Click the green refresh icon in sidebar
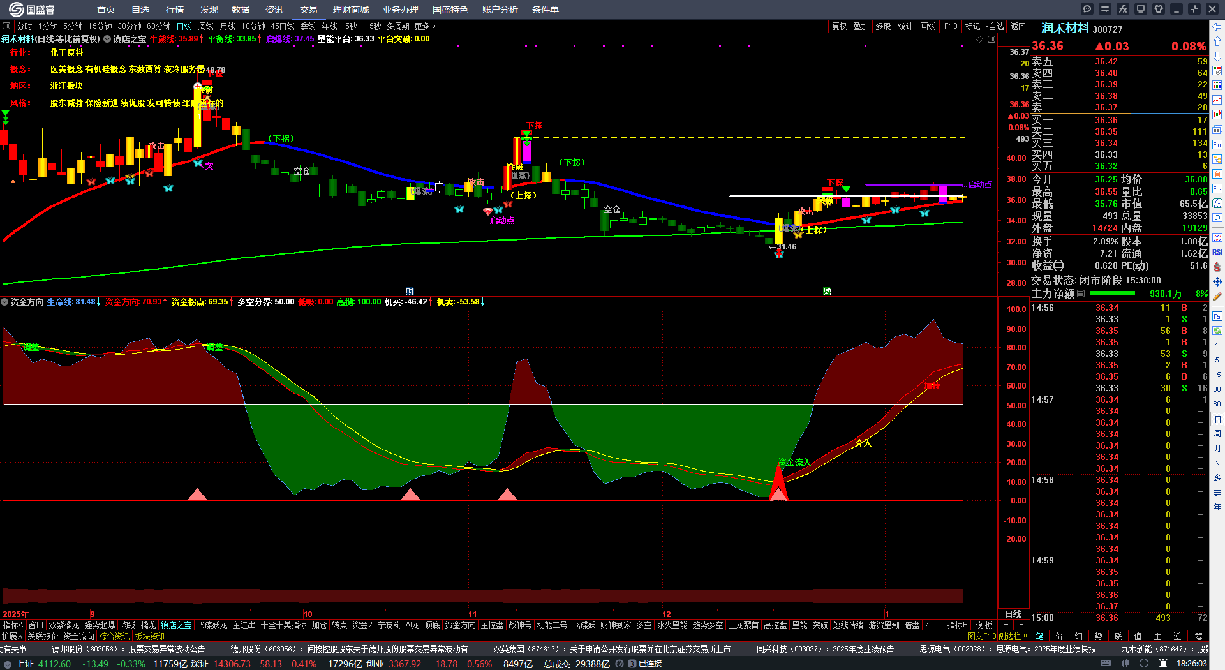The width and height of the screenshot is (1225, 670). [x=1217, y=331]
